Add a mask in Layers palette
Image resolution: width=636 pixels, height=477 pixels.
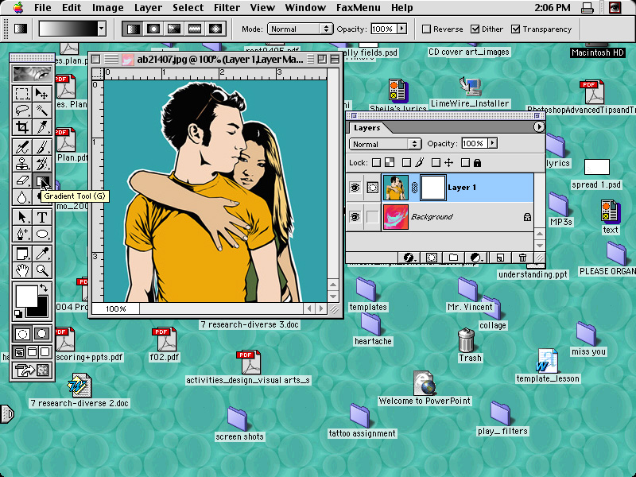tap(431, 258)
